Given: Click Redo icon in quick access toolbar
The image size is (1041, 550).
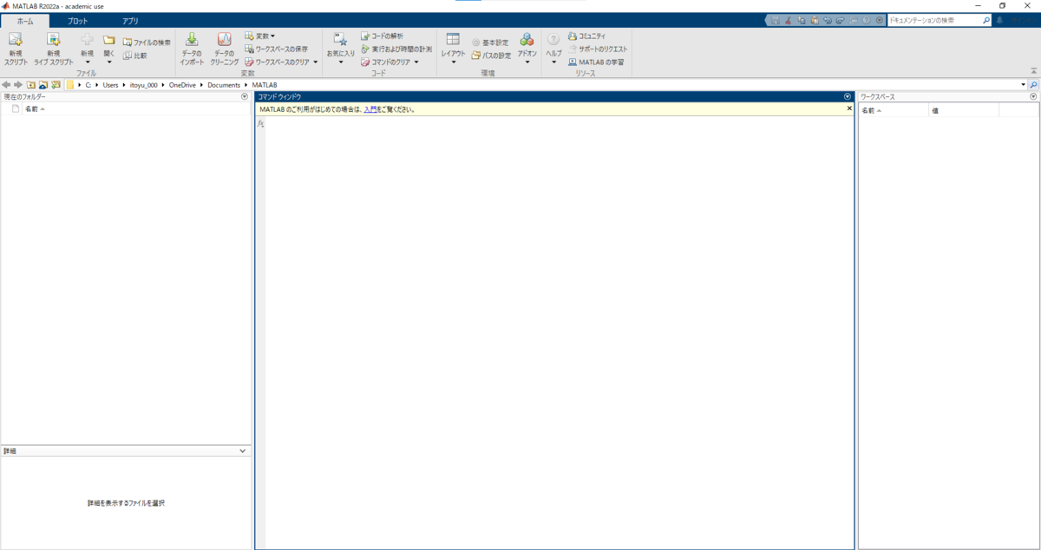Looking at the screenshot, I should pos(840,20).
